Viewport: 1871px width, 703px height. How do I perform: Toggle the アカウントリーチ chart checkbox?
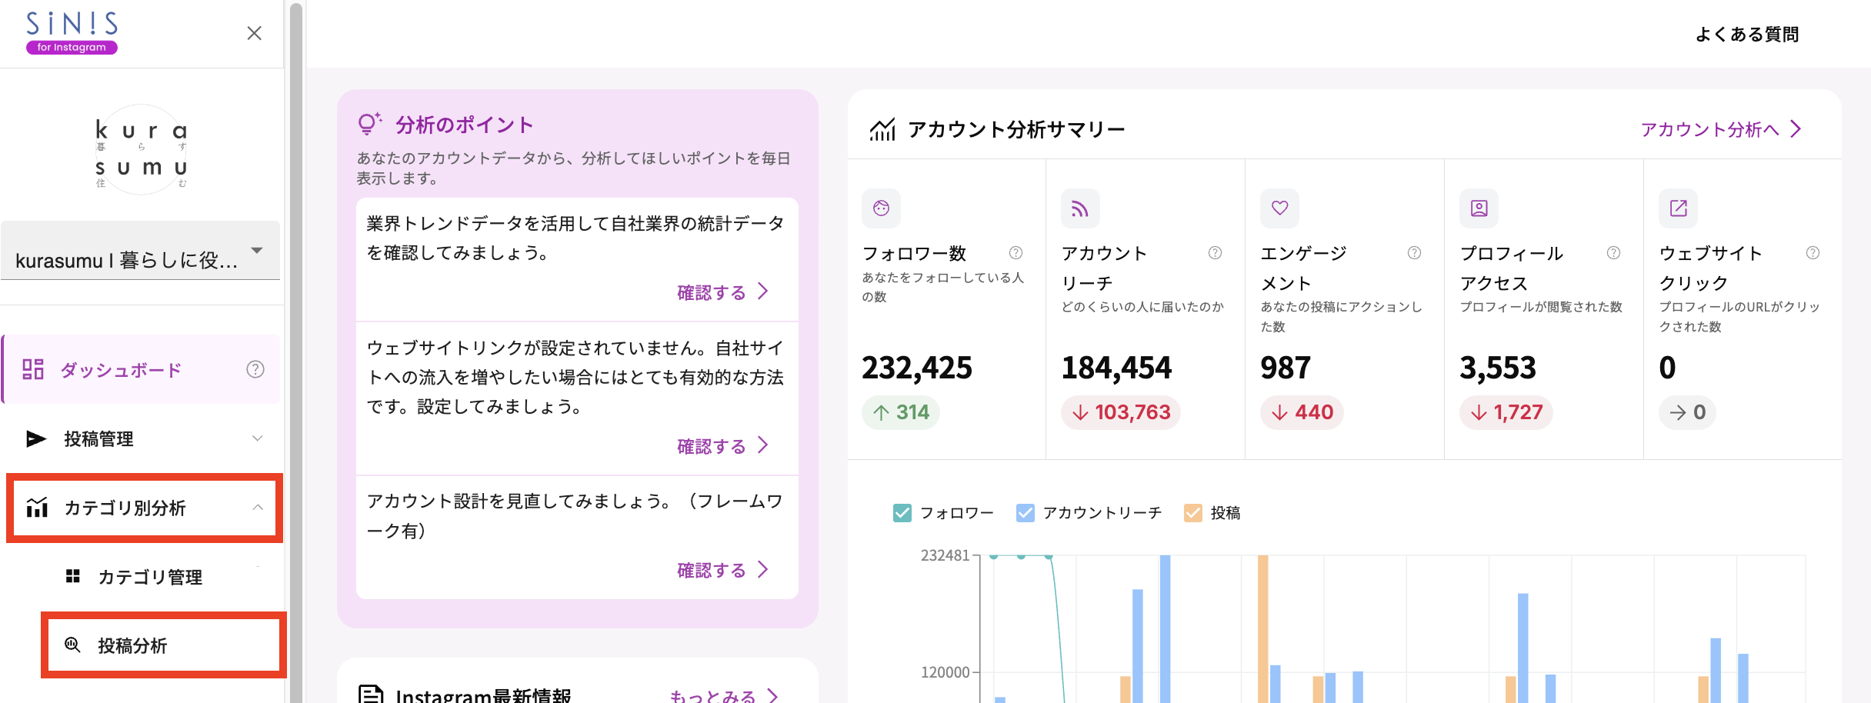[1025, 513]
